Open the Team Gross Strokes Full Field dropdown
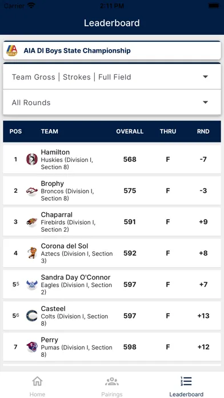Image resolution: width=224 pixels, height=398 pixels. coord(112,77)
